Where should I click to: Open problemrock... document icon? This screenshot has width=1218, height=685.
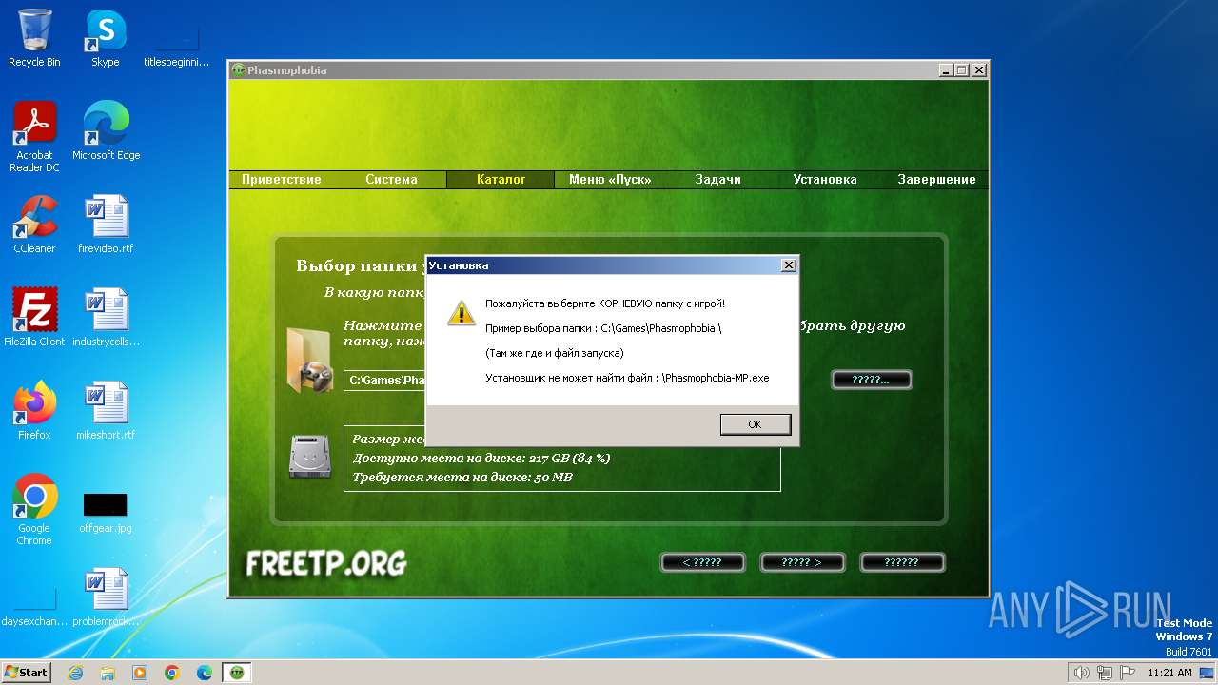point(106,597)
